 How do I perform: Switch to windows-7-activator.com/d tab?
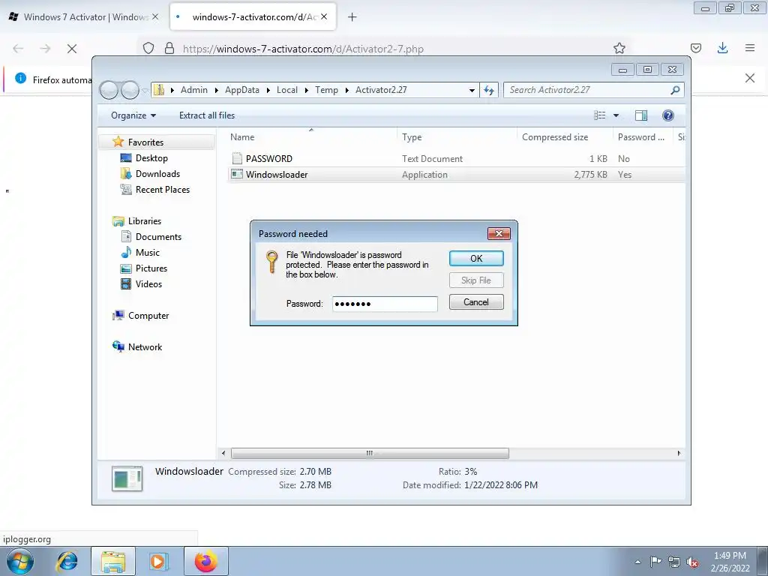click(253, 17)
